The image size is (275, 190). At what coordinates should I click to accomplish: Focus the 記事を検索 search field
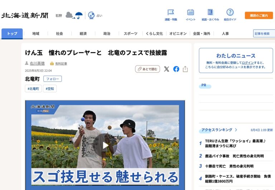(264, 33)
